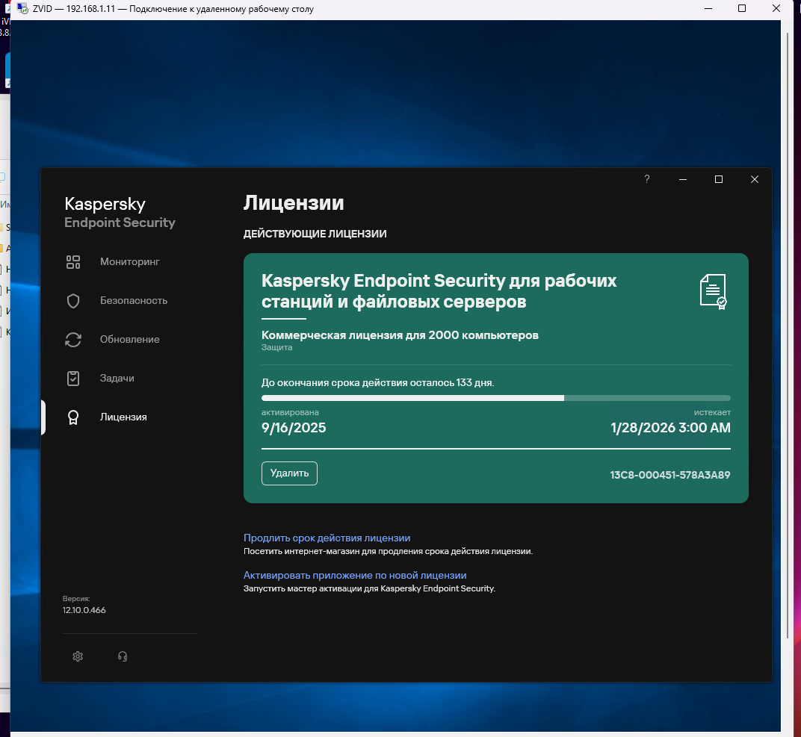The width and height of the screenshot is (801, 737).
Task: Select Задачи in sidebar
Action: tap(117, 378)
